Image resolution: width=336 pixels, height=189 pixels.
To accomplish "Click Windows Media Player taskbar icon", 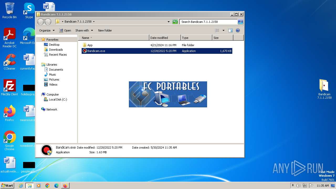I will point(39,186).
